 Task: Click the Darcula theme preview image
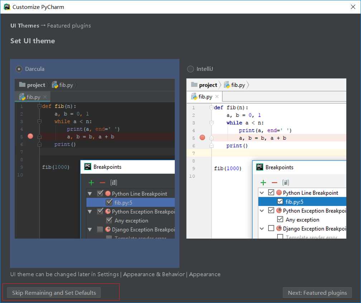pos(95,158)
